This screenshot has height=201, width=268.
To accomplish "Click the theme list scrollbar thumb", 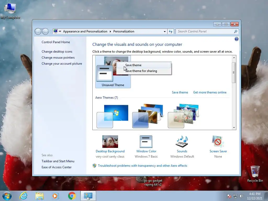I will (234, 73).
